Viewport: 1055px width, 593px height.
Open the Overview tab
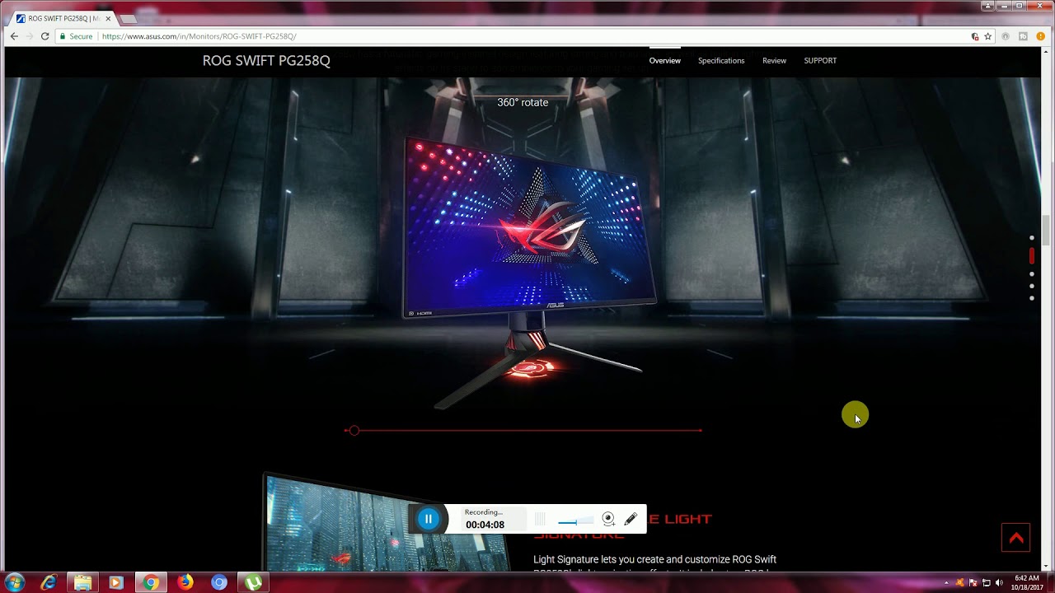coord(664,61)
